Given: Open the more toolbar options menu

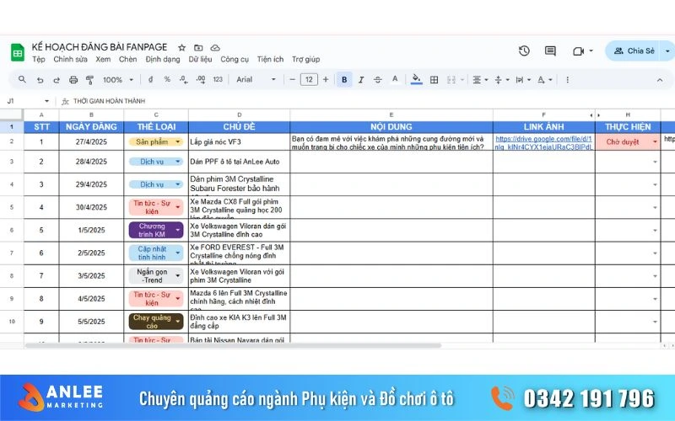Looking at the screenshot, I should (x=567, y=80).
